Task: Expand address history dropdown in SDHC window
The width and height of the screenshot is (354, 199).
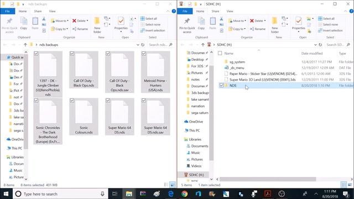Action: 315,45
